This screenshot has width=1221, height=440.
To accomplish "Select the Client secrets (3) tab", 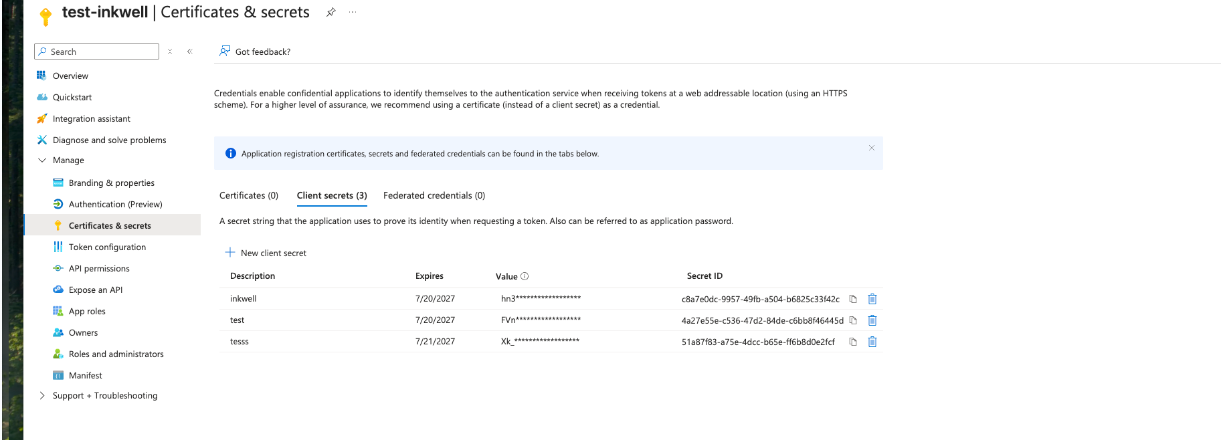I will tap(332, 195).
